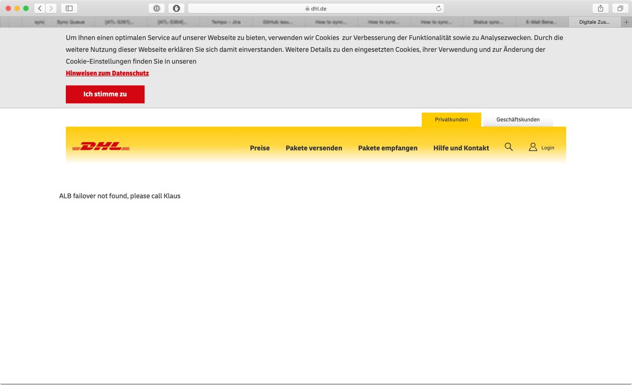
Task: Switch to the Tempo - Jira tab
Action: 226,22
